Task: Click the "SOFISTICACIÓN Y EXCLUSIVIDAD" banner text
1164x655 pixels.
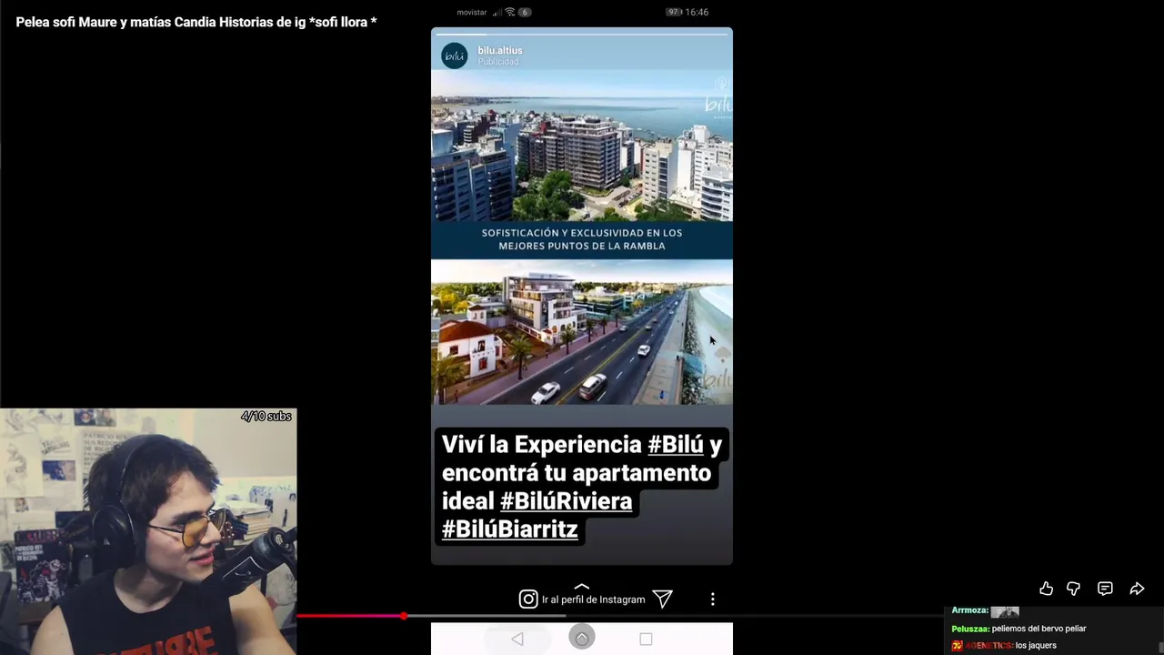Action: [x=582, y=239]
